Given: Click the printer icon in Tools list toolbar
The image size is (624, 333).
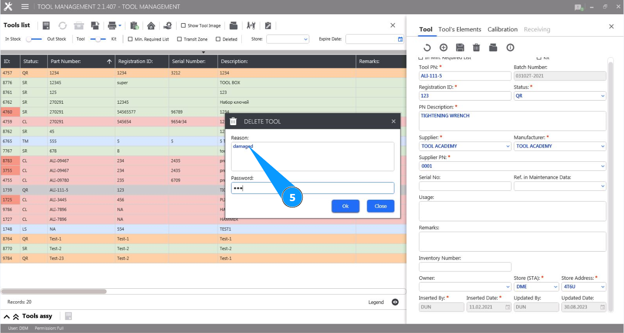Looking at the screenshot, I should [x=112, y=25].
